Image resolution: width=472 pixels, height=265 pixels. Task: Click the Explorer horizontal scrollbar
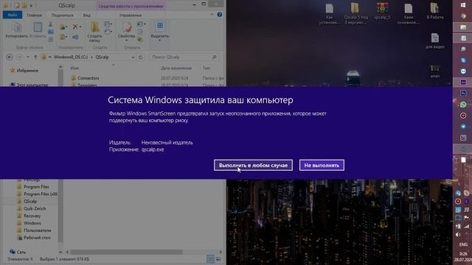pyautogui.click(x=126, y=252)
